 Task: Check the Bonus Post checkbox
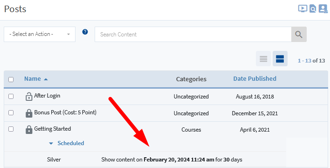(x=11, y=113)
